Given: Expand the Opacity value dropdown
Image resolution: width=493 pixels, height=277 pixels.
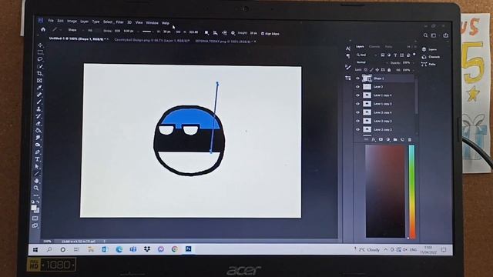Looking at the screenshot, I should 414,63.
